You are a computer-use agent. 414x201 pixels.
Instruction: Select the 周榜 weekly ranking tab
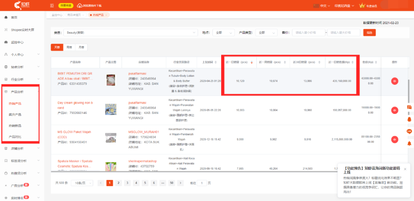tap(69, 47)
